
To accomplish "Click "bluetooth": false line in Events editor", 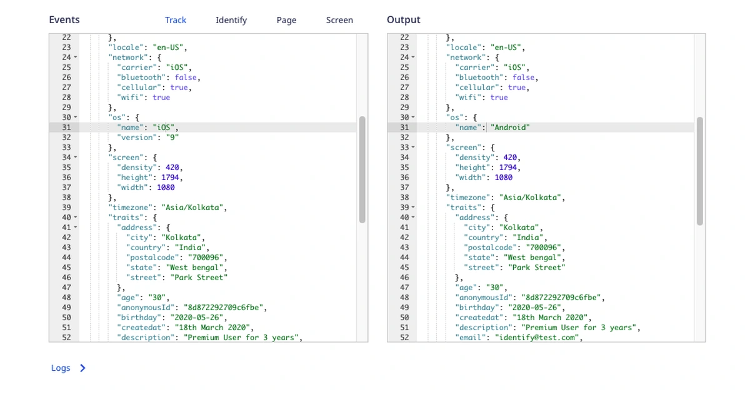I will [x=159, y=78].
